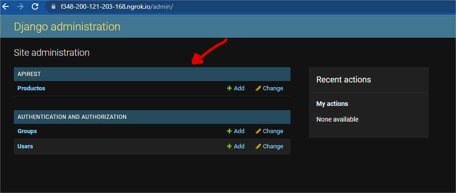
Task: Click the My actions subheading
Action: 332,104
